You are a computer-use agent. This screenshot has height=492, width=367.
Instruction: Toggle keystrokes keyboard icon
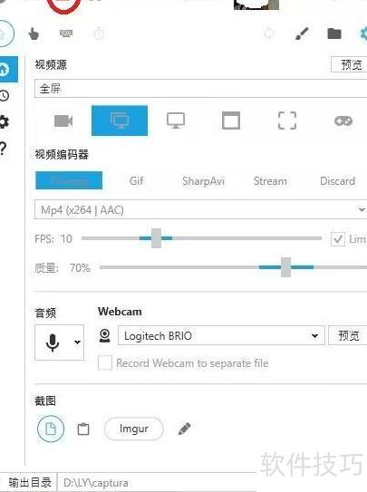(x=66, y=33)
